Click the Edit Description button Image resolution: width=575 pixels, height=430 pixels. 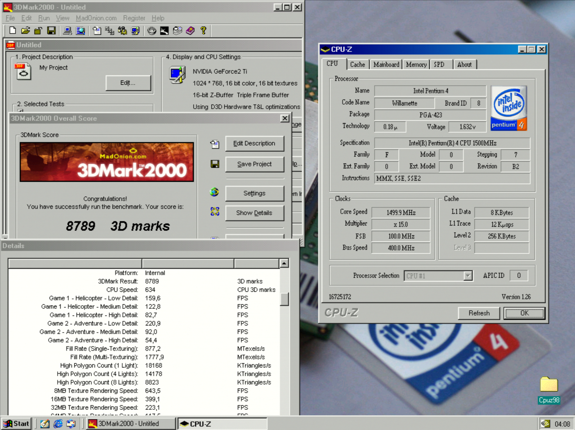click(254, 144)
